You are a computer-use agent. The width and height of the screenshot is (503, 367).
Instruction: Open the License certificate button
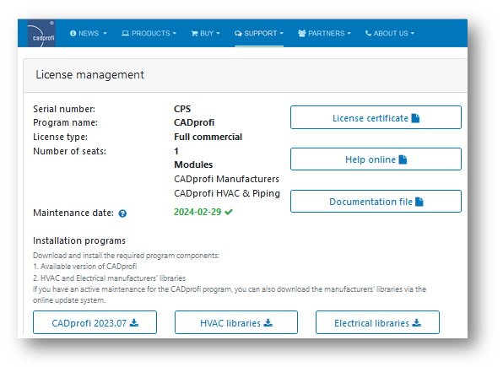point(376,117)
